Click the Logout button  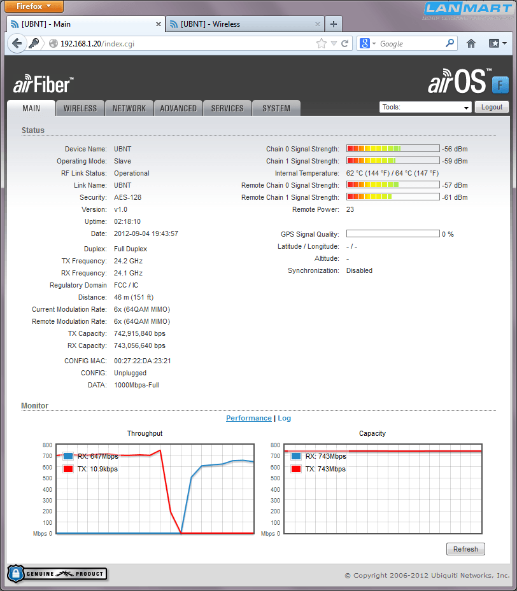[x=492, y=107]
